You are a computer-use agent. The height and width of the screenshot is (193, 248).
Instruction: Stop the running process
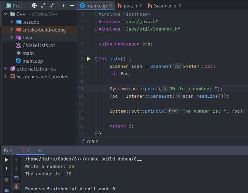[x=6, y=180]
